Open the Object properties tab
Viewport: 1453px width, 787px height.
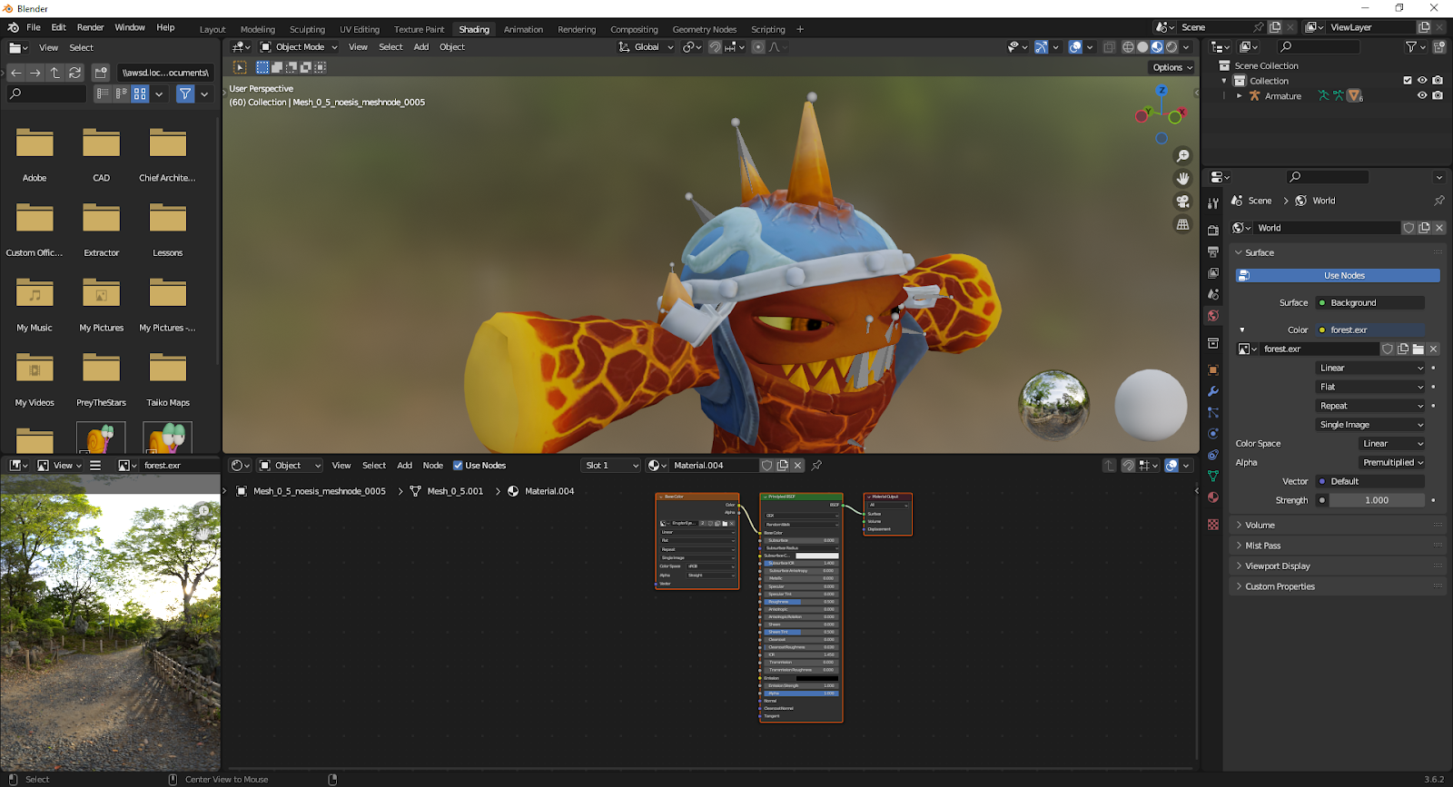click(1213, 369)
